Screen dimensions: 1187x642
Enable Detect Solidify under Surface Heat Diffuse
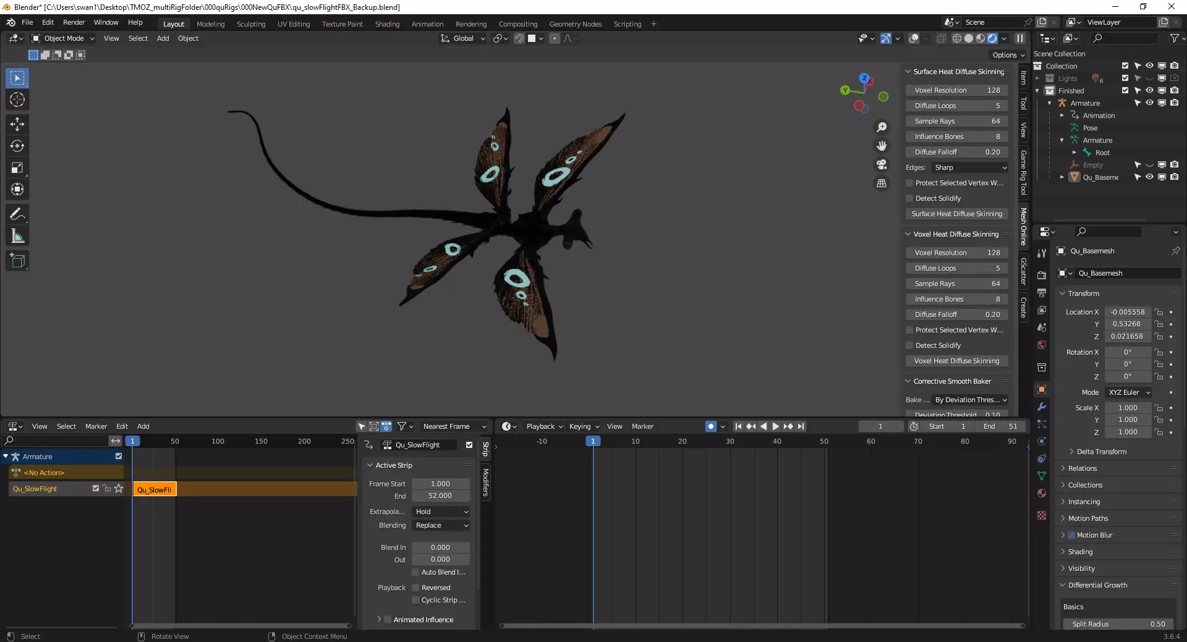click(909, 198)
